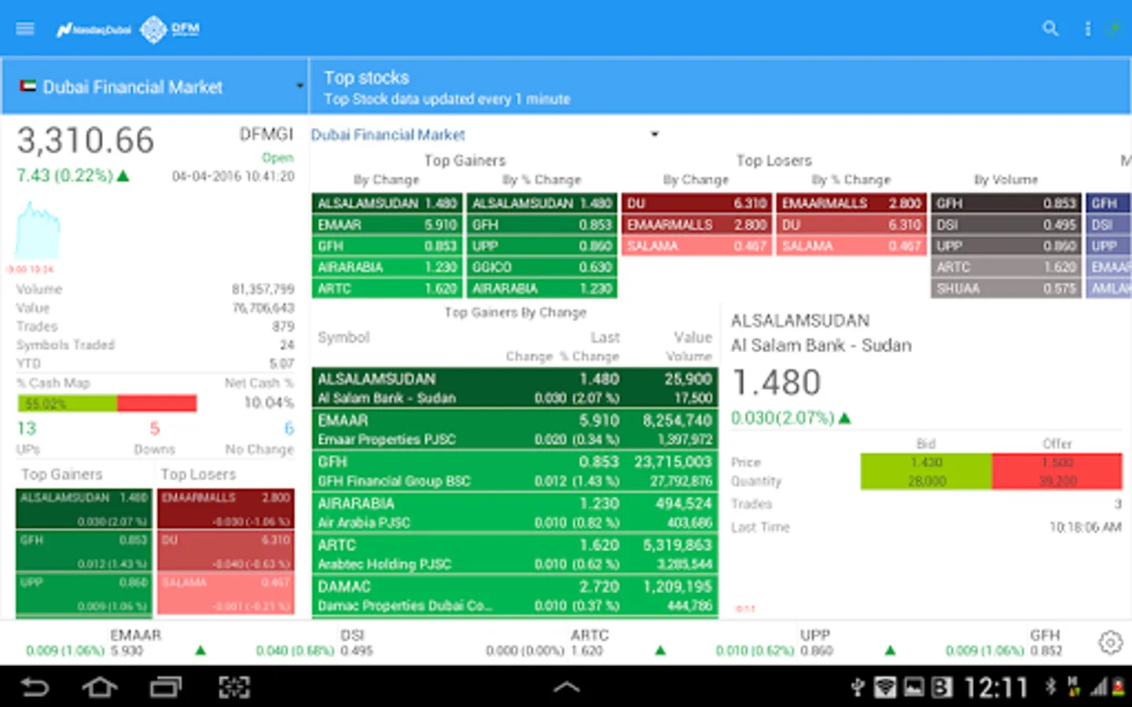Open the GFH Financial Group BSC row
1132x707 pixels.
point(515,471)
